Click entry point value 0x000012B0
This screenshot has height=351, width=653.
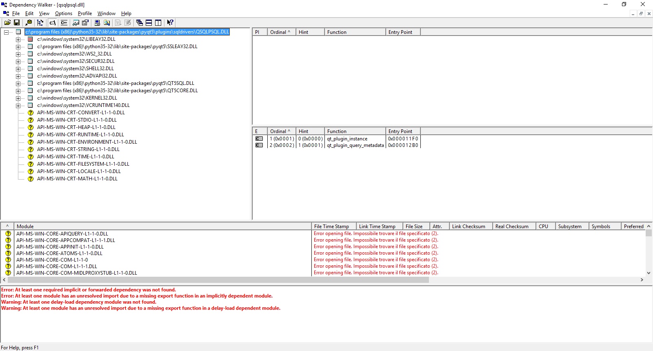[403, 145]
